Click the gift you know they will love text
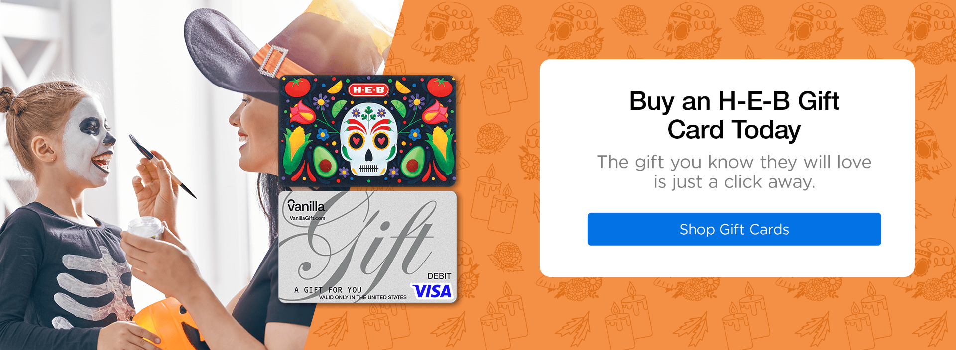The width and height of the screenshot is (956, 350). pyautogui.click(x=734, y=172)
